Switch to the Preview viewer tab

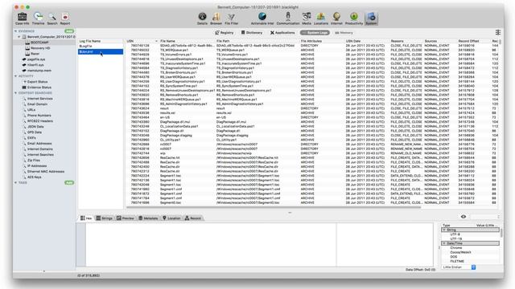(126, 218)
